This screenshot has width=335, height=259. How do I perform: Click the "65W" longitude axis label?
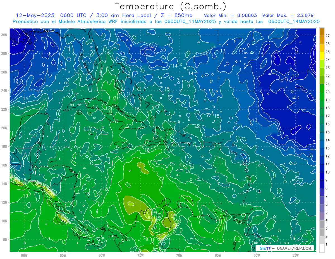click(218, 255)
